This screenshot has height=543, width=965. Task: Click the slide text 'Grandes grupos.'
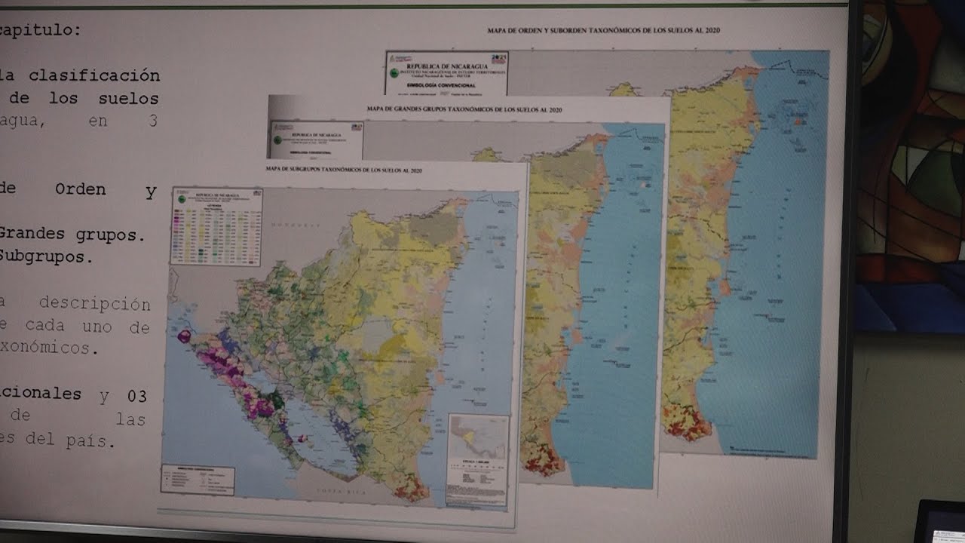[x=72, y=235]
